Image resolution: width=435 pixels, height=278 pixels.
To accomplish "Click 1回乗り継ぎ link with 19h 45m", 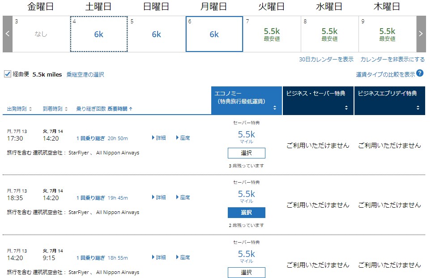I will (91, 198).
